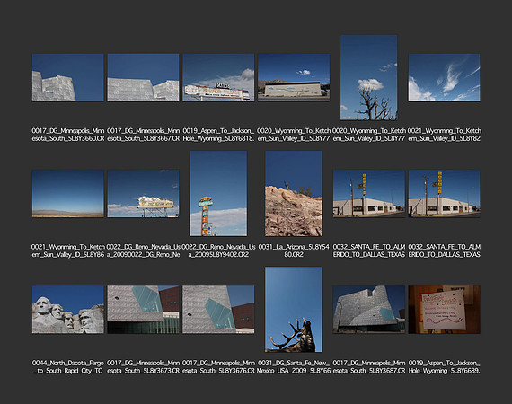The image size is (512, 404).
Task: Select the 0032_SANTA_FE warehouse photo beside the rocky hillside
Action: pos(368,193)
